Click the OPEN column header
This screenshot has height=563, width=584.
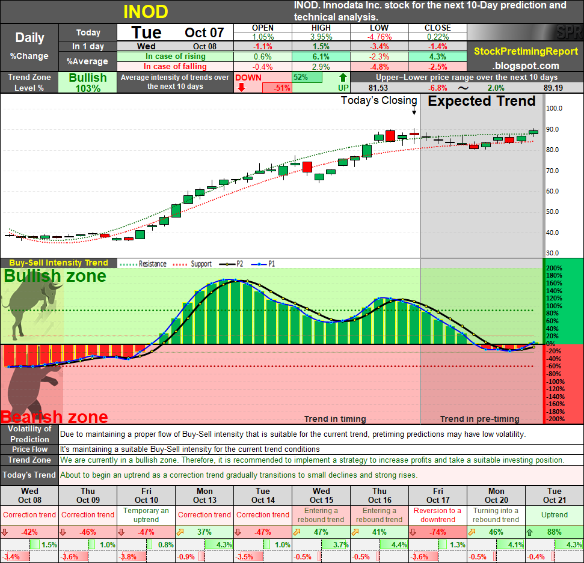pos(263,28)
